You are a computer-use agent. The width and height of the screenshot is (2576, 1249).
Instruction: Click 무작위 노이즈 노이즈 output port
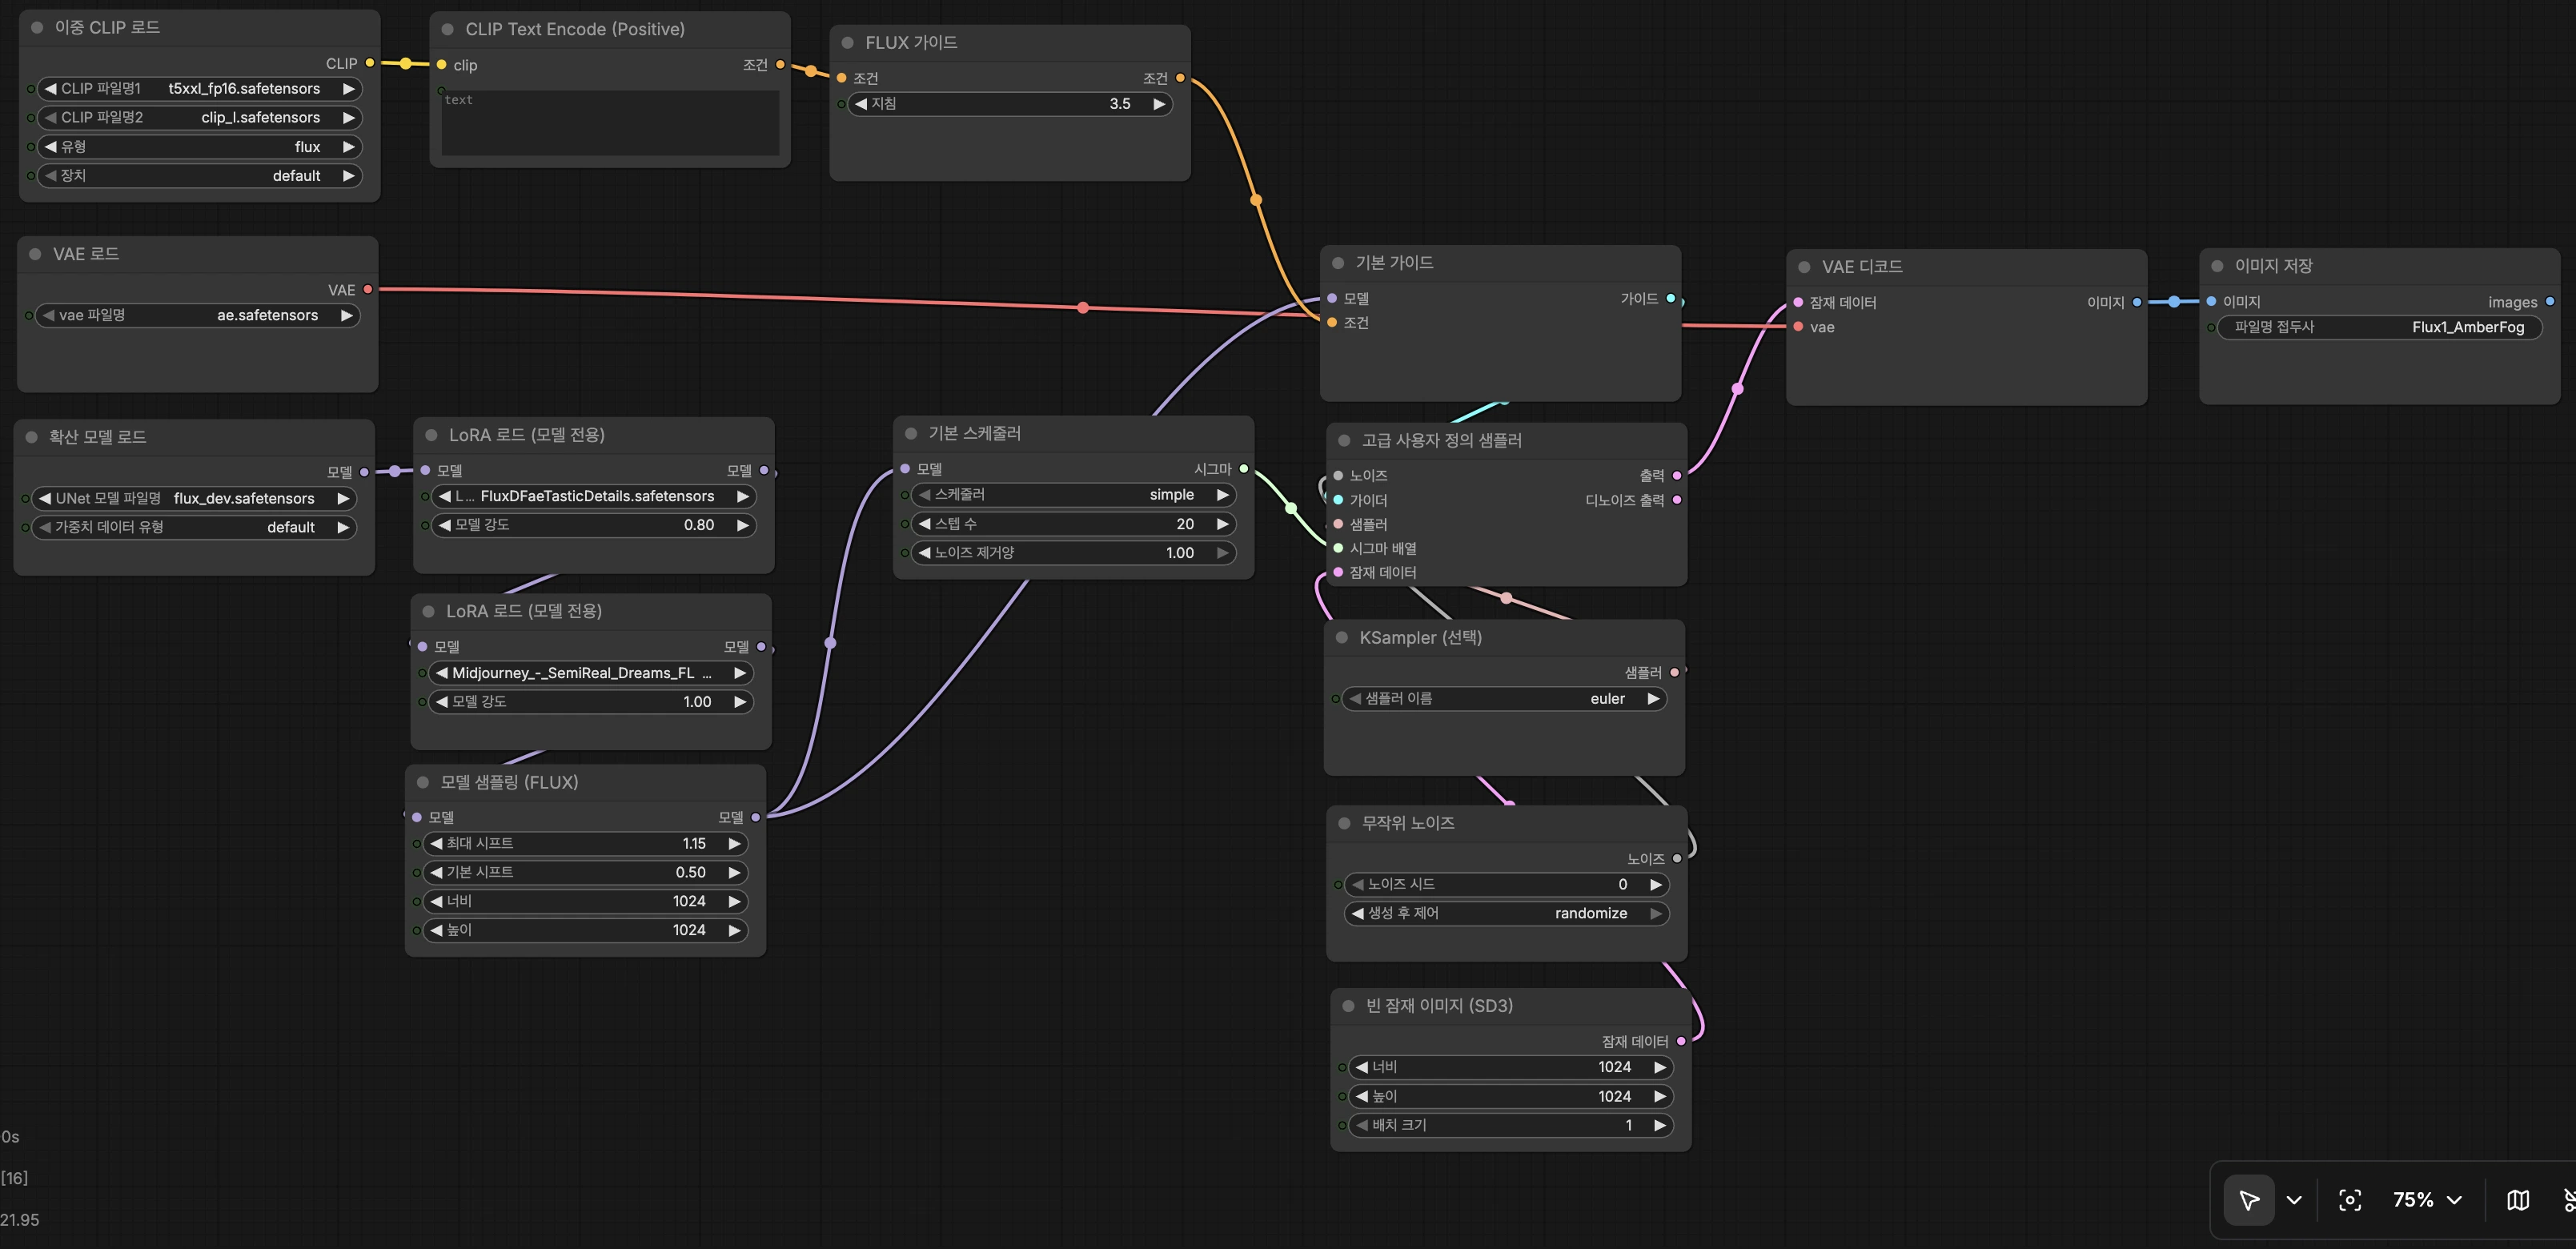(x=1677, y=859)
